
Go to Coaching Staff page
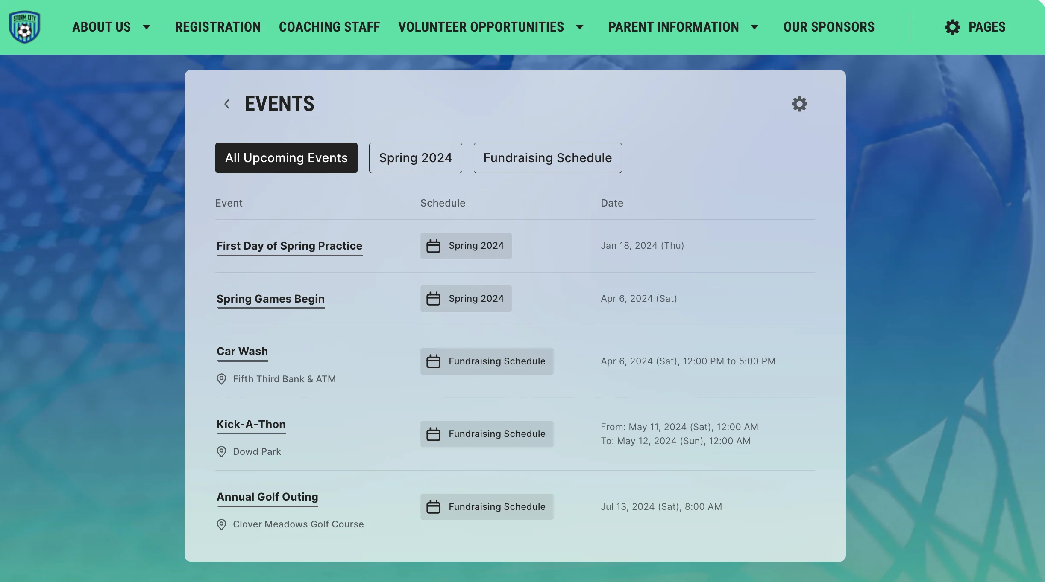[x=329, y=27]
